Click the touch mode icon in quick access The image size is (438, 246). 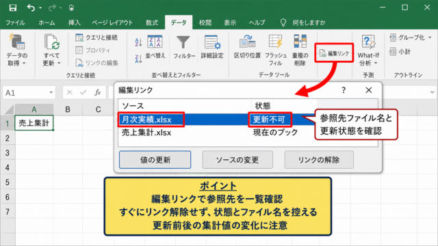[x=71, y=8]
